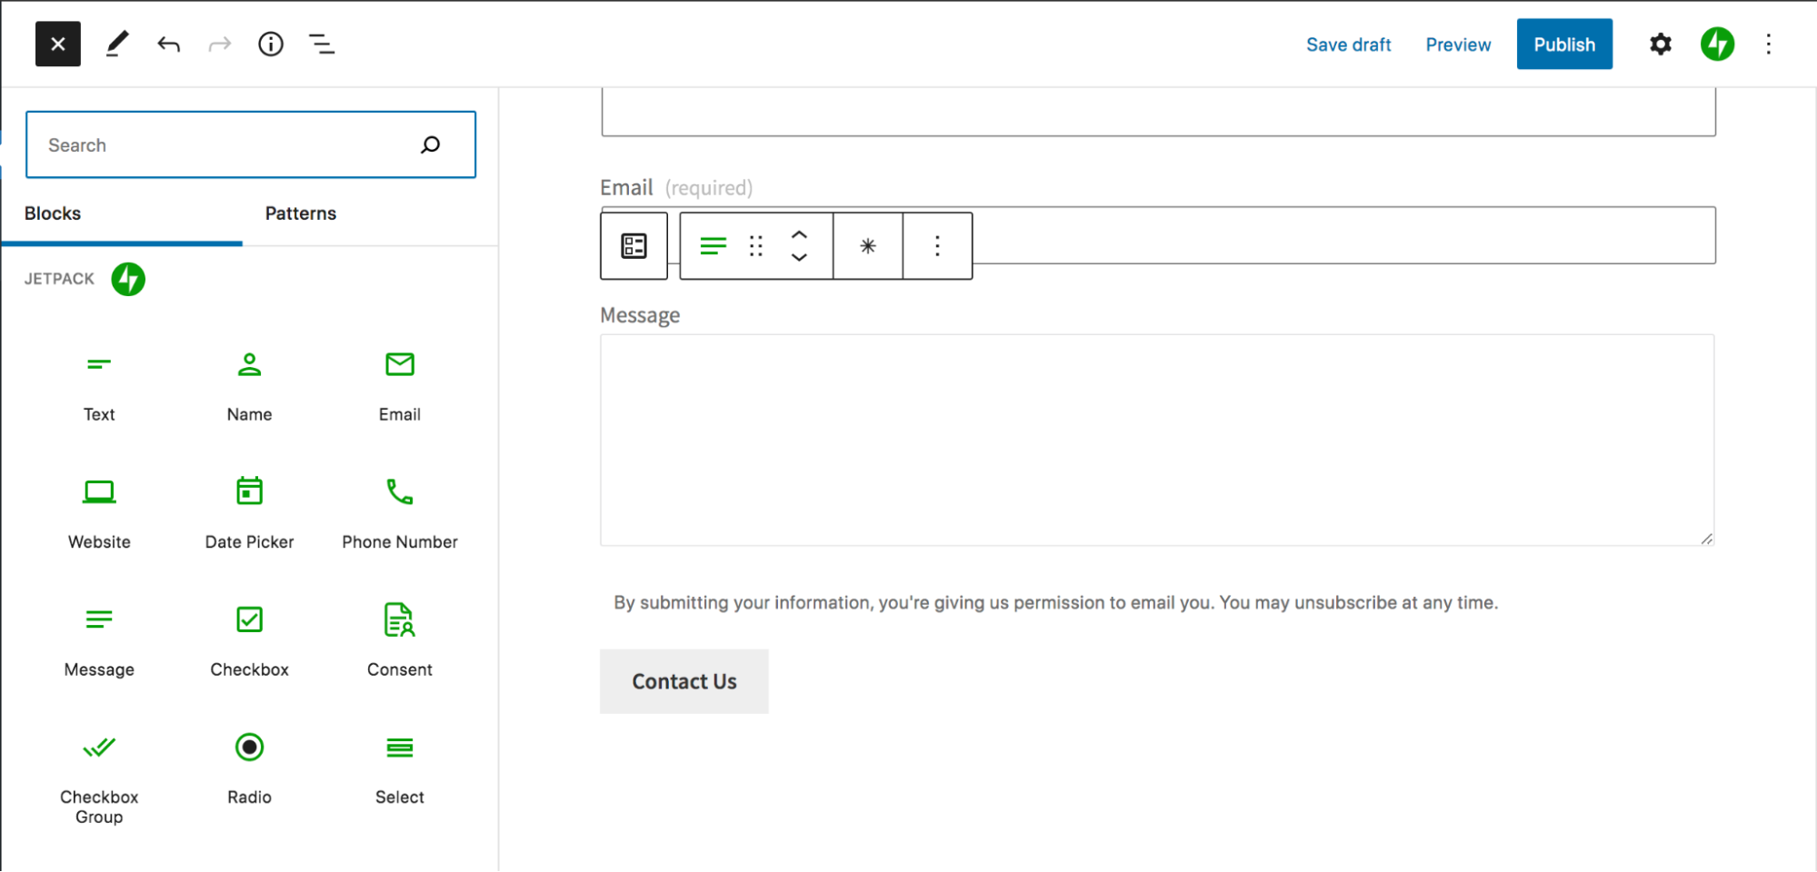
Task: Insert the Message field block
Action: pos(99,642)
